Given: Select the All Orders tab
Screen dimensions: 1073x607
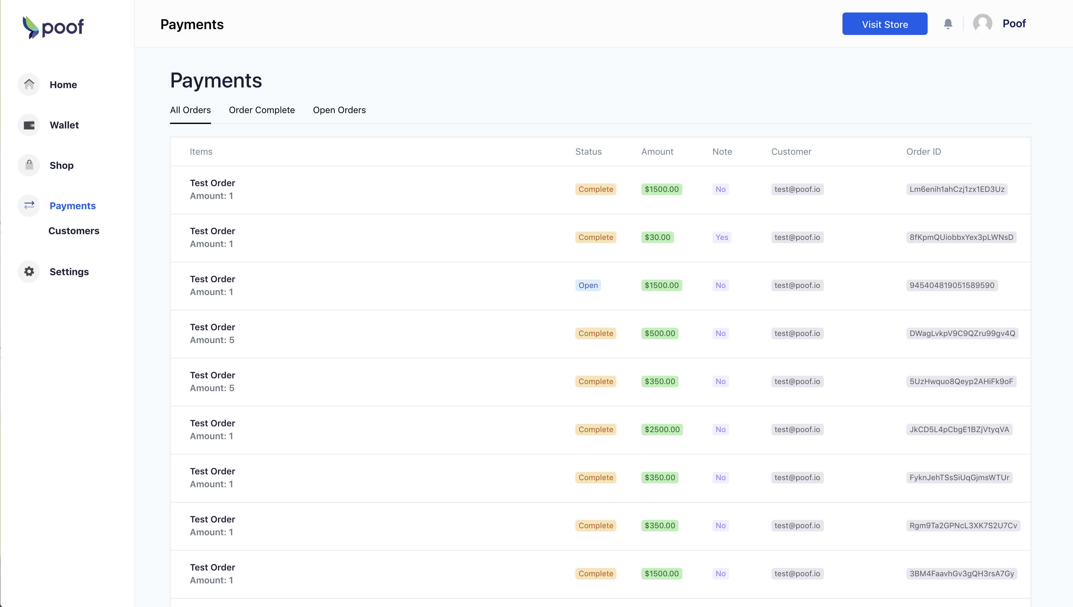Looking at the screenshot, I should point(190,110).
